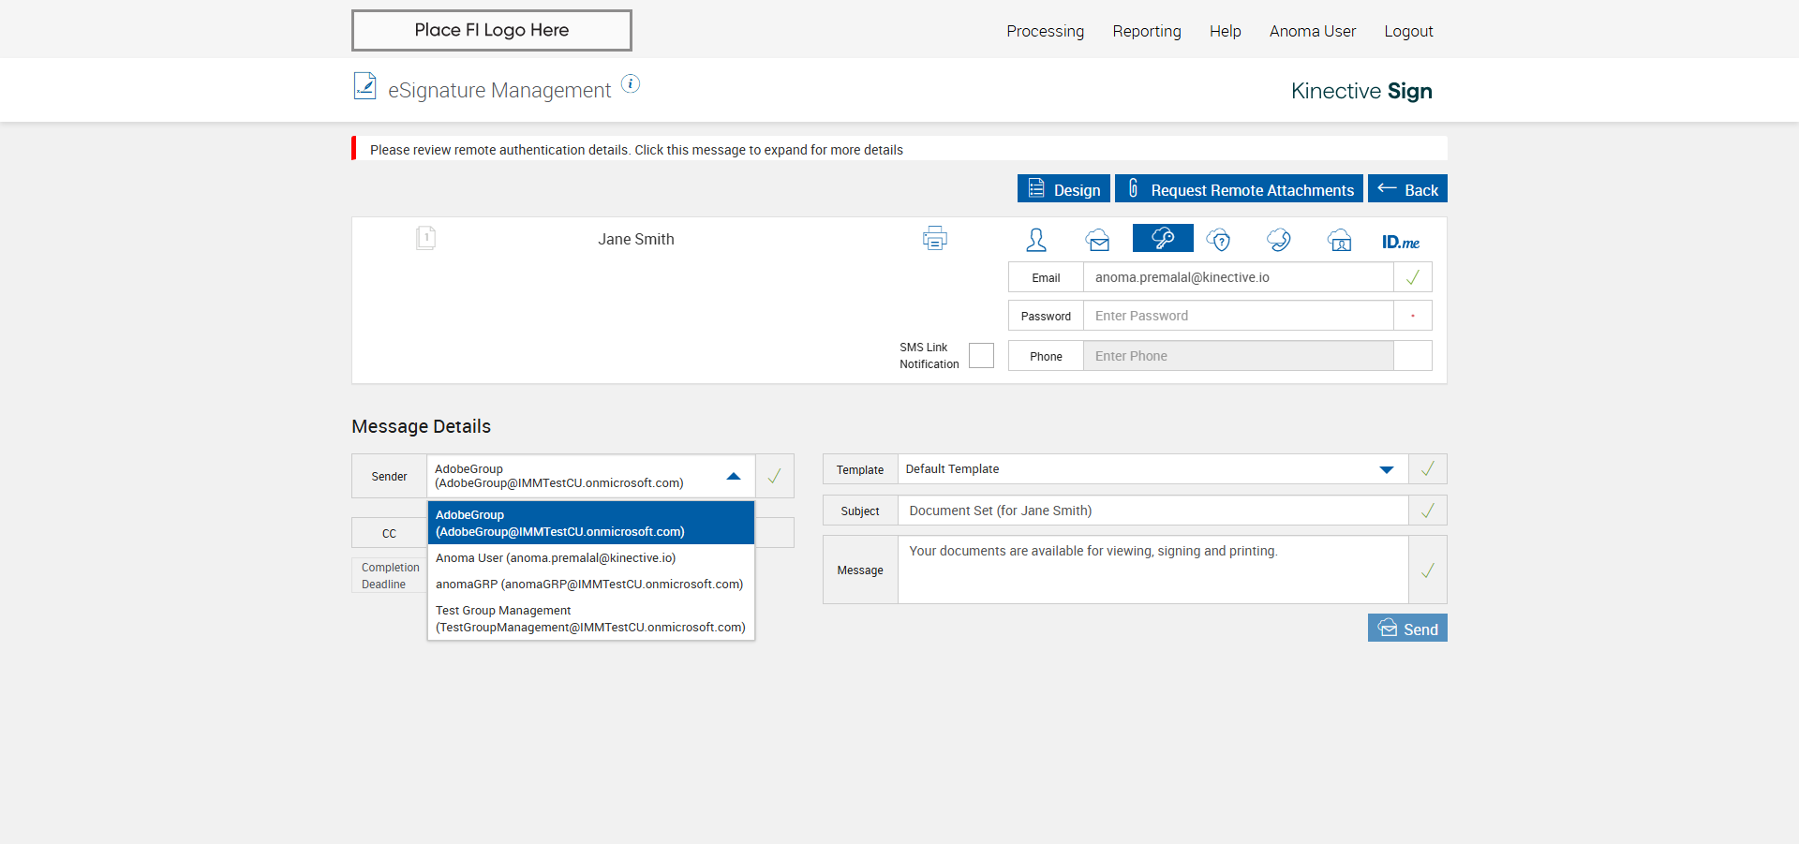1799x844 pixels.
Task: Select the in-person signer icon
Action: pos(1036,240)
